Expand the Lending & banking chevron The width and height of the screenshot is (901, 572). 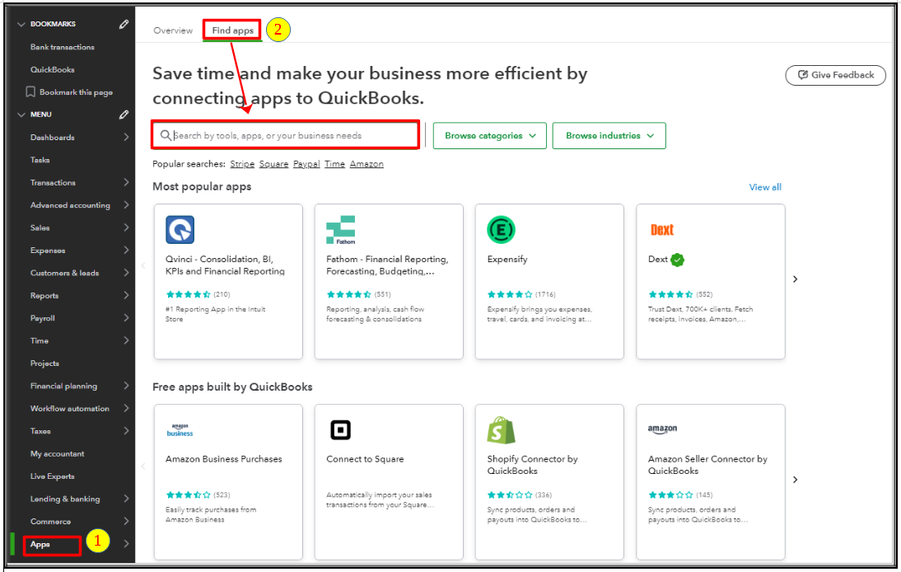pos(126,499)
